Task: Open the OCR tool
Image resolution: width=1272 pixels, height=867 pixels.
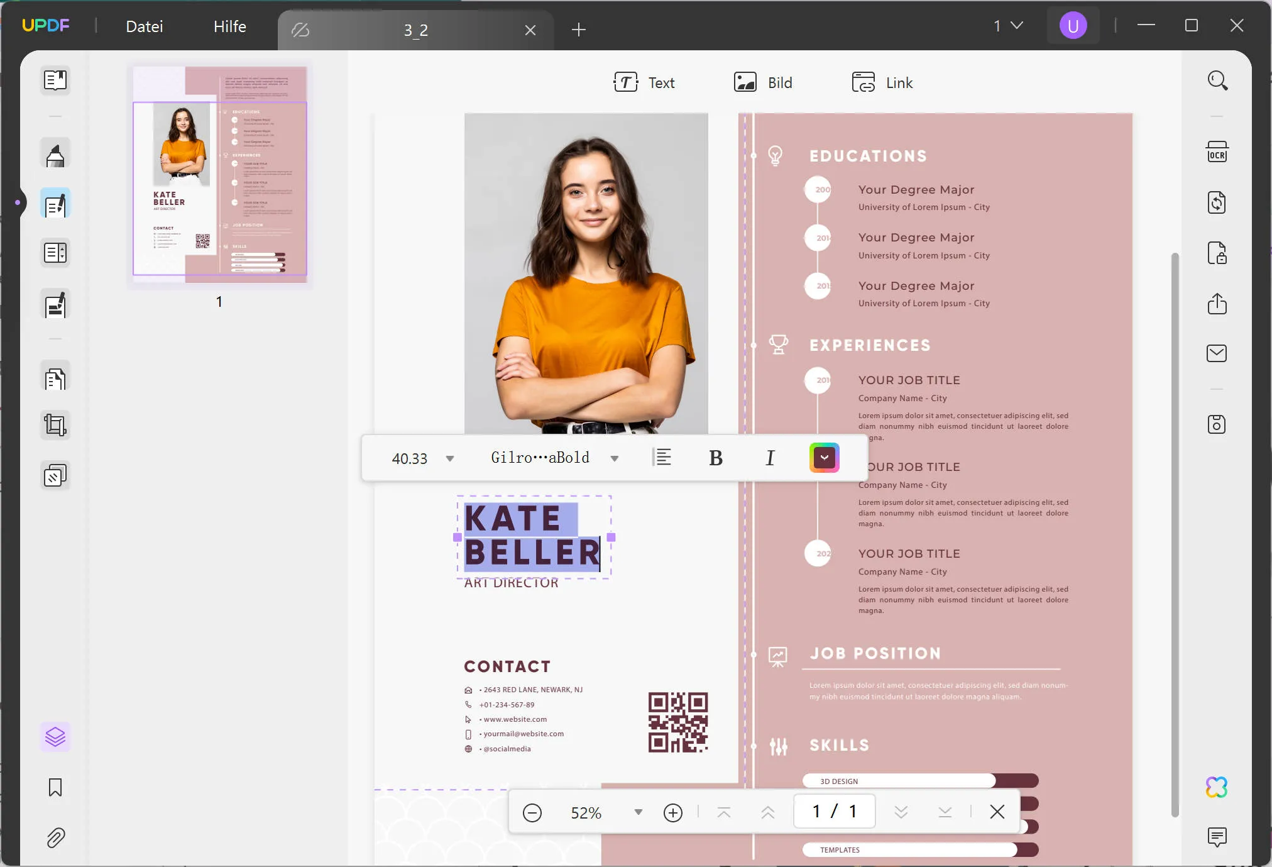Action: click(1217, 153)
